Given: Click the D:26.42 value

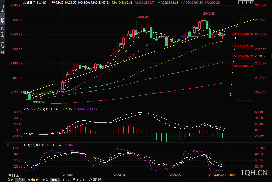Looking at the screenshot, I should click(x=57, y=145).
